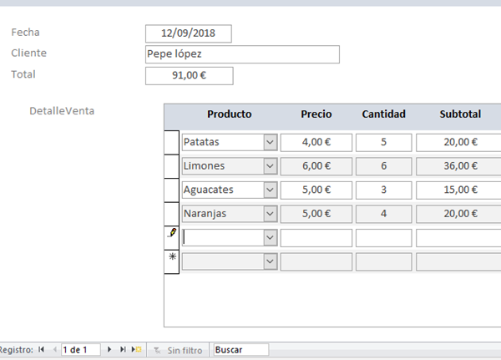Click Limones price 6,00 €
The height and width of the screenshot is (360, 501).
coord(316,166)
